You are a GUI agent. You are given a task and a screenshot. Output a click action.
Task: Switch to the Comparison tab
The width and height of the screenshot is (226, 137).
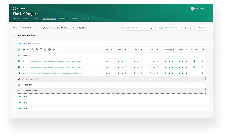[64, 18]
